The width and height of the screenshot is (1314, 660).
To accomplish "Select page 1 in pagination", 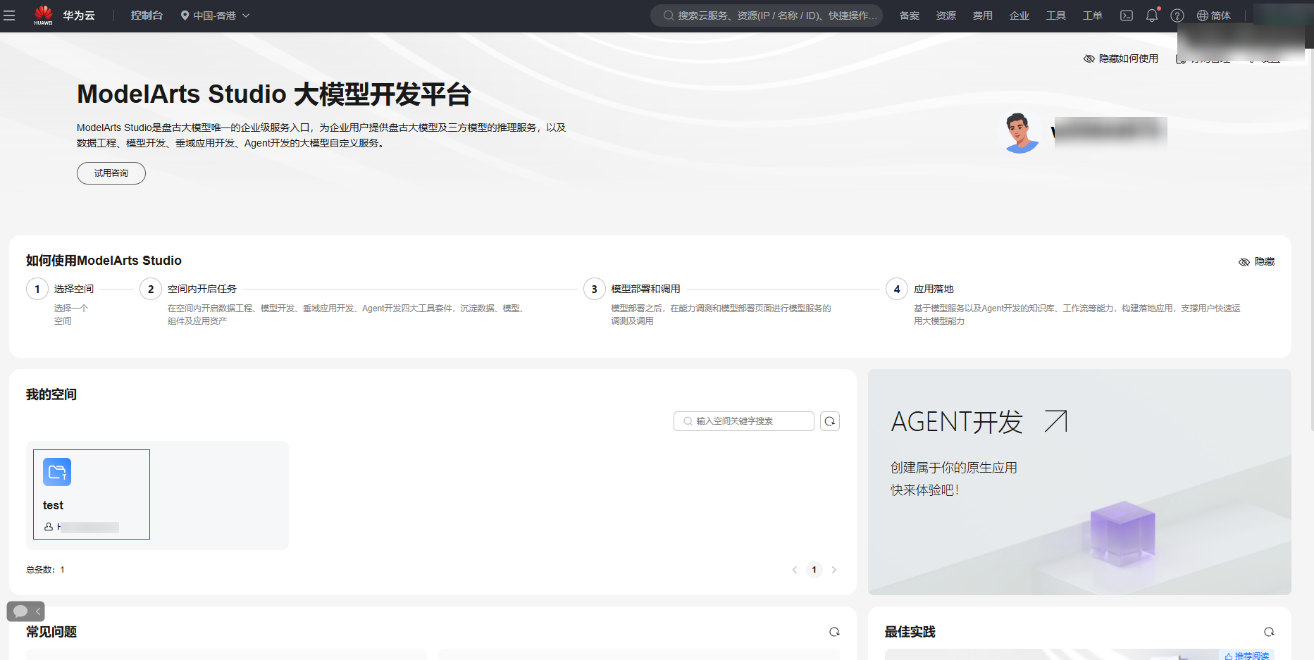I will pyautogui.click(x=814, y=570).
